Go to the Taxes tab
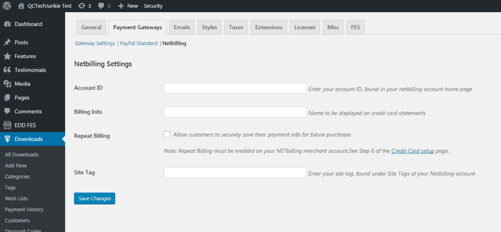This screenshot has height=232, width=501. (x=236, y=27)
